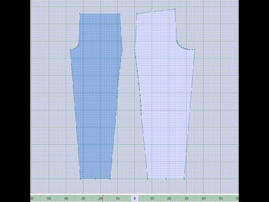Click the bottom-right hem corner of dark blue pattern
The image size is (269, 202).
[x=110, y=179]
